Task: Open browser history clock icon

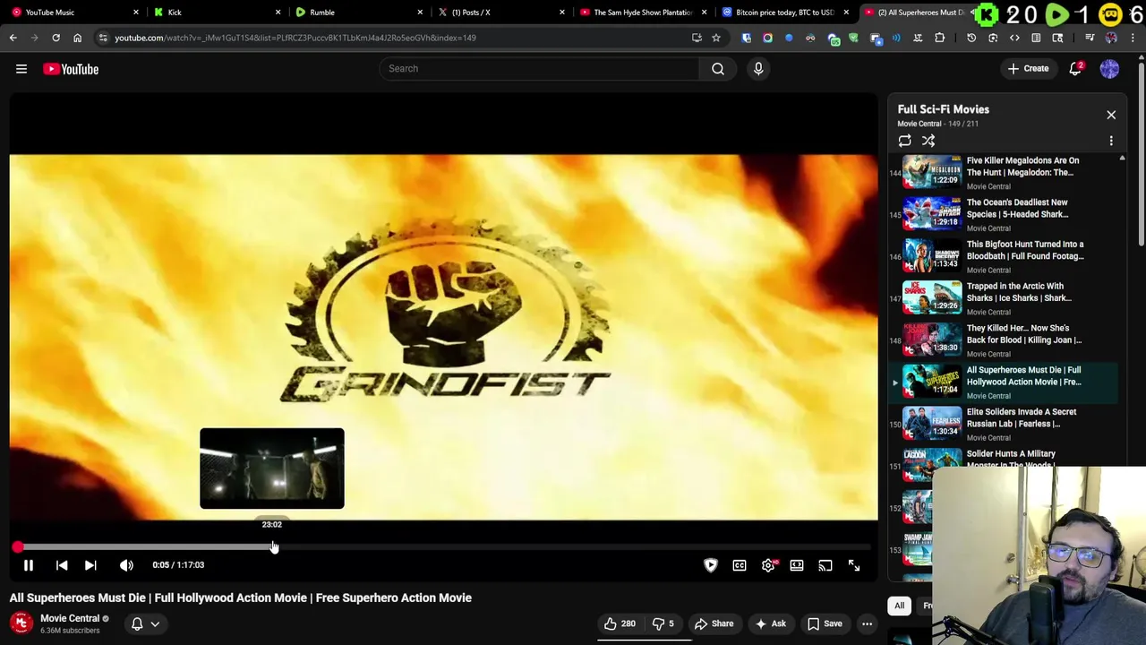Action: pyautogui.click(x=971, y=38)
